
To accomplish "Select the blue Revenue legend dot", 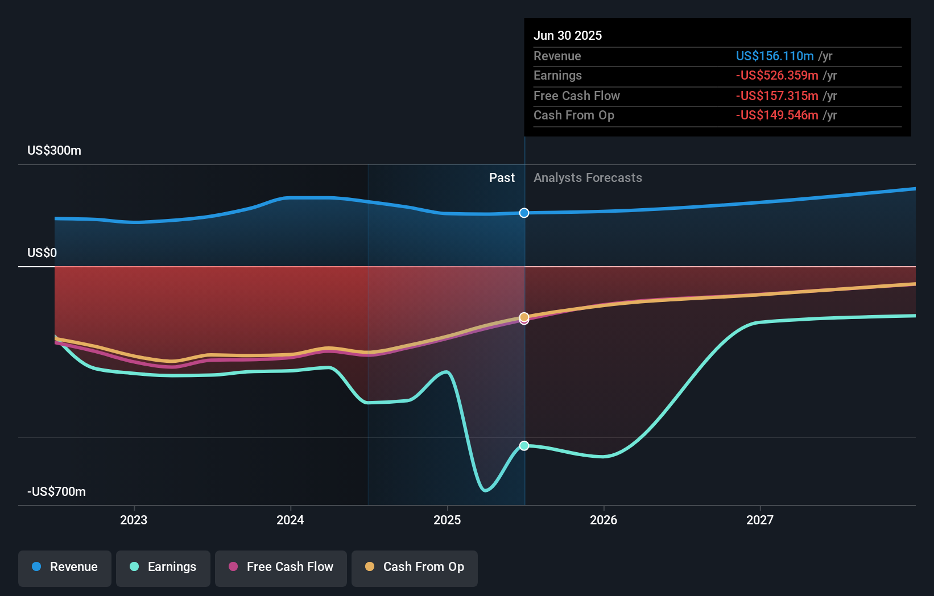I will pos(36,567).
